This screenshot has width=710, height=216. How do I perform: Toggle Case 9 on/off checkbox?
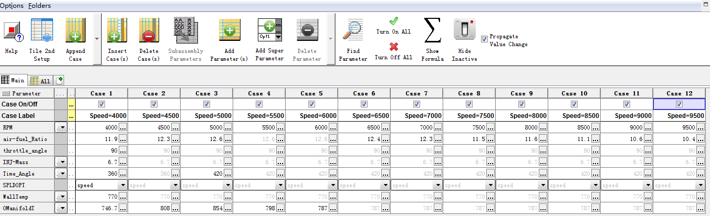click(x=521, y=104)
